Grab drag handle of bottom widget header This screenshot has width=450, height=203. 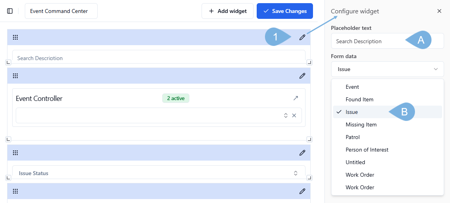point(15,191)
